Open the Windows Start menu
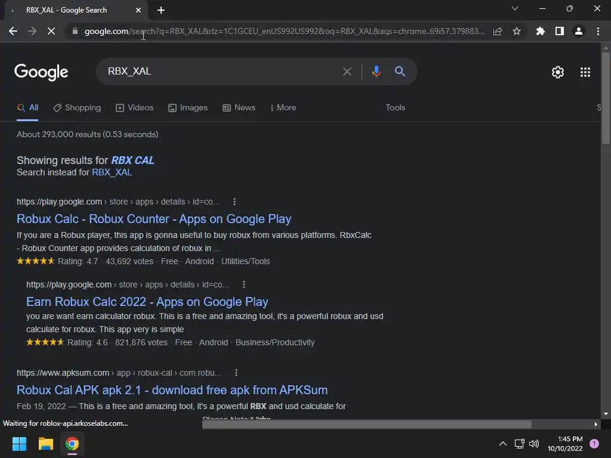The height and width of the screenshot is (458, 611). pos(19,444)
